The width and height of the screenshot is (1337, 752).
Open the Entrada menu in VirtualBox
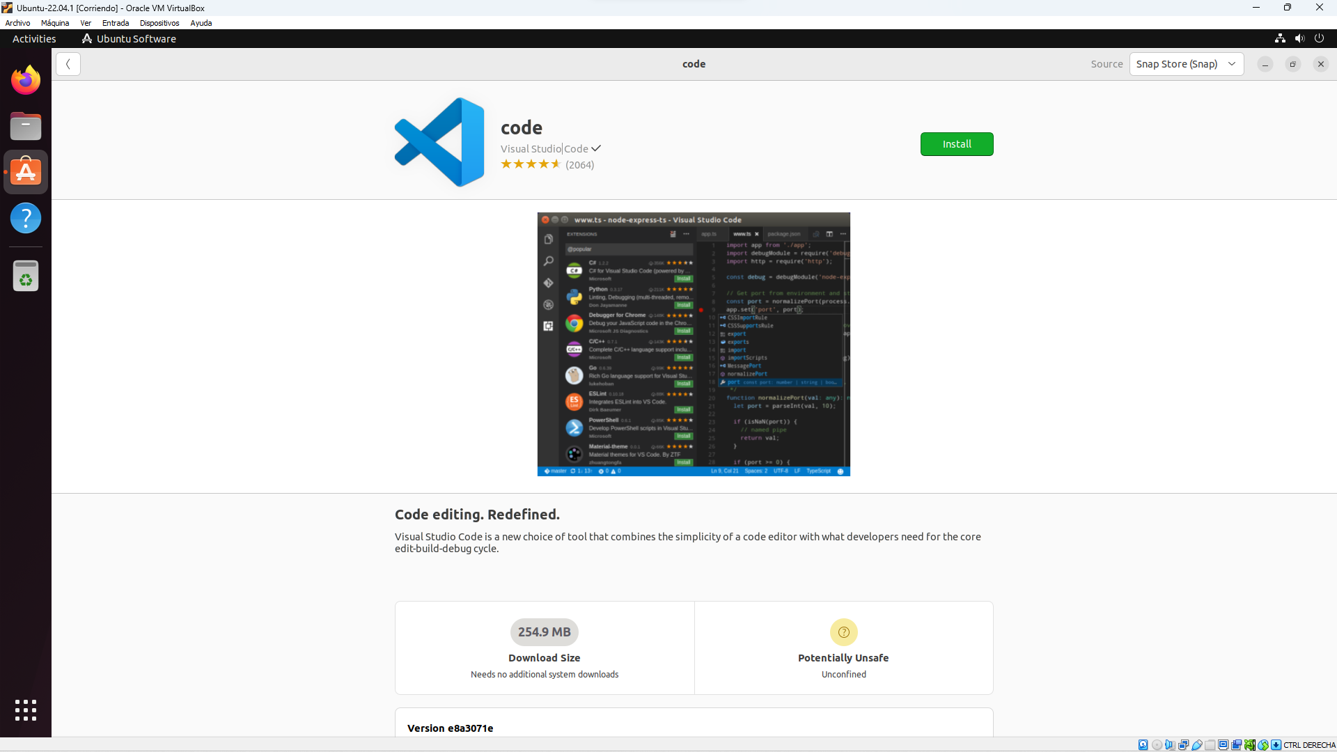(116, 23)
